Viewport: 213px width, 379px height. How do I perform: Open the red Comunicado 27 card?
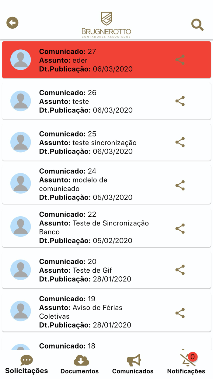pos(100,60)
